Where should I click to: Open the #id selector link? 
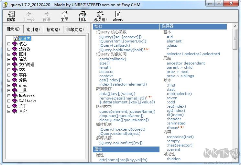170,37
